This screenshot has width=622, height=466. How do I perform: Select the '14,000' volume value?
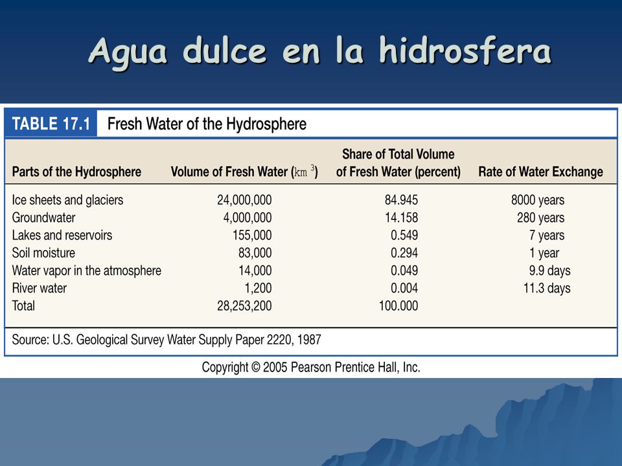click(x=255, y=271)
